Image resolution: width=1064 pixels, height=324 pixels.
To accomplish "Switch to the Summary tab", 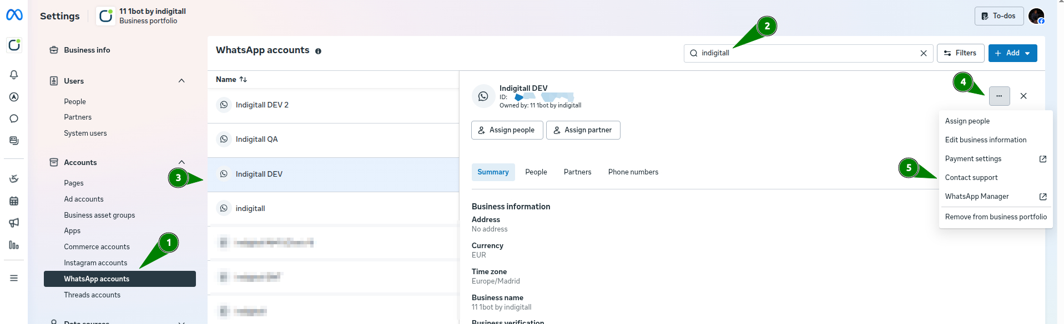I will click(493, 172).
